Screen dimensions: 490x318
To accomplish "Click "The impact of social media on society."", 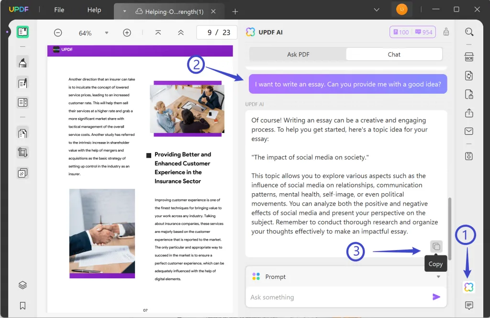I will pos(310,157).
